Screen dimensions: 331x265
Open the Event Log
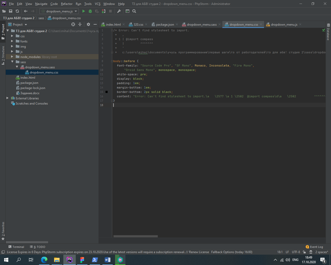pyautogui.click(x=314, y=247)
